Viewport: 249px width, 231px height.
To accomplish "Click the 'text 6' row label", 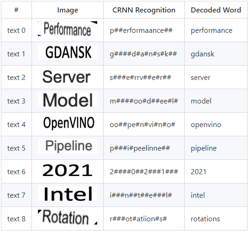I will [x=16, y=172].
